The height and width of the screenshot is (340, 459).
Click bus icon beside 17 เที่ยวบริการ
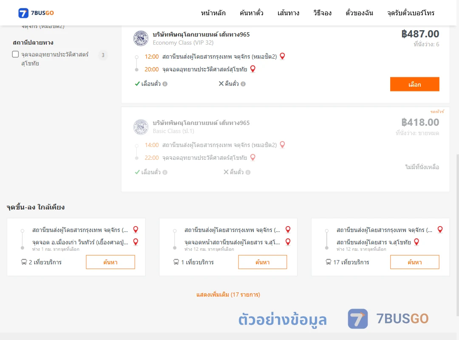tap(329, 262)
